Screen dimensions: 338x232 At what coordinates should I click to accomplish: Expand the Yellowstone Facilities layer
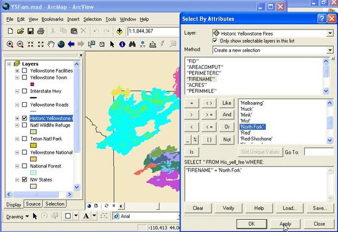click(17, 71)
